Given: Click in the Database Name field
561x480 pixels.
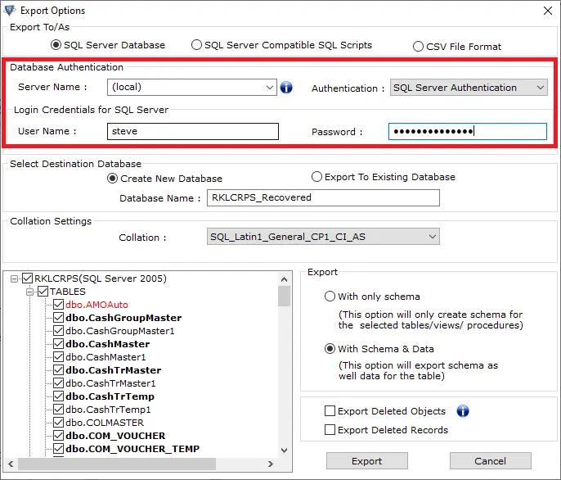Looking at the screenshot, I should (323, 197).
